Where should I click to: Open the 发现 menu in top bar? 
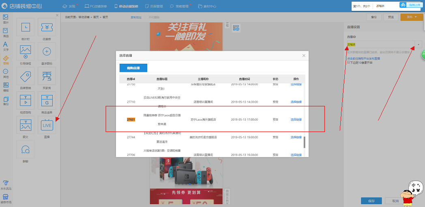click(70, 6)
